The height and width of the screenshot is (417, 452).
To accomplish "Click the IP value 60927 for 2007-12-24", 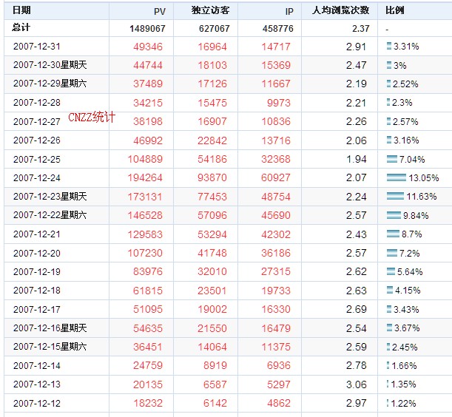I will point(276,177).
